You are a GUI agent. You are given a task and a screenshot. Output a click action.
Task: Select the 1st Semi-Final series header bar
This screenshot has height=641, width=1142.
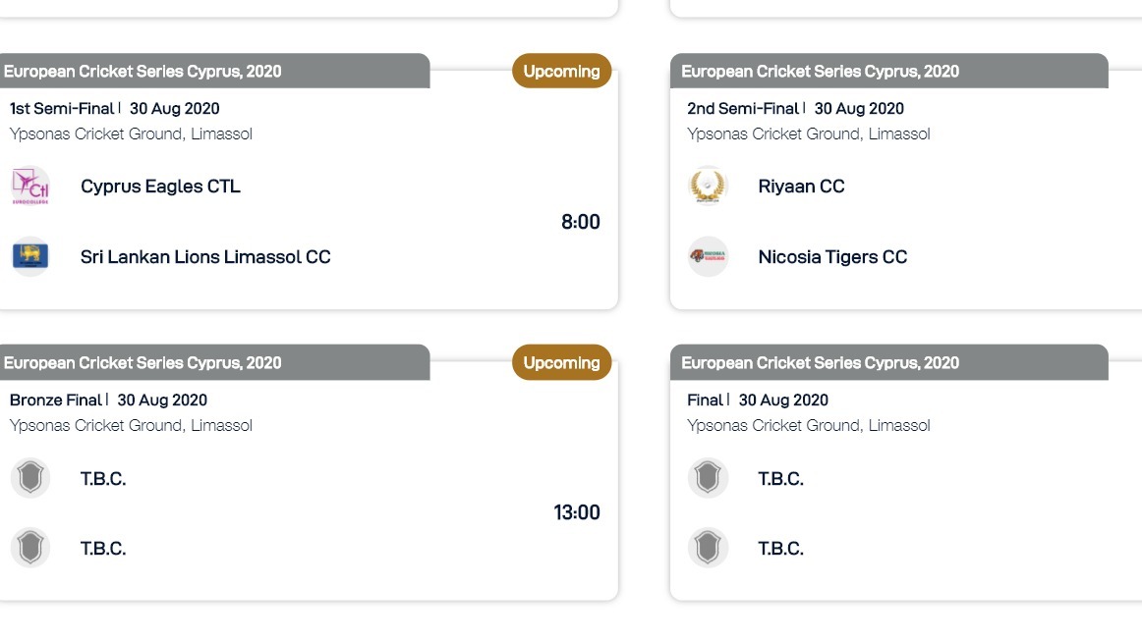click(x=215, y=72)
